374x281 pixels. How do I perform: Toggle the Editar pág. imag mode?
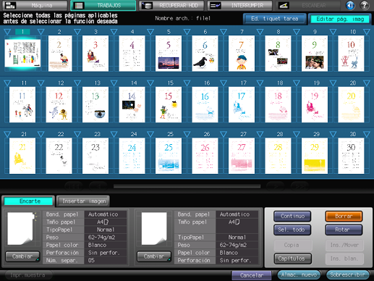pyautogui.click(x=340, y=19)
